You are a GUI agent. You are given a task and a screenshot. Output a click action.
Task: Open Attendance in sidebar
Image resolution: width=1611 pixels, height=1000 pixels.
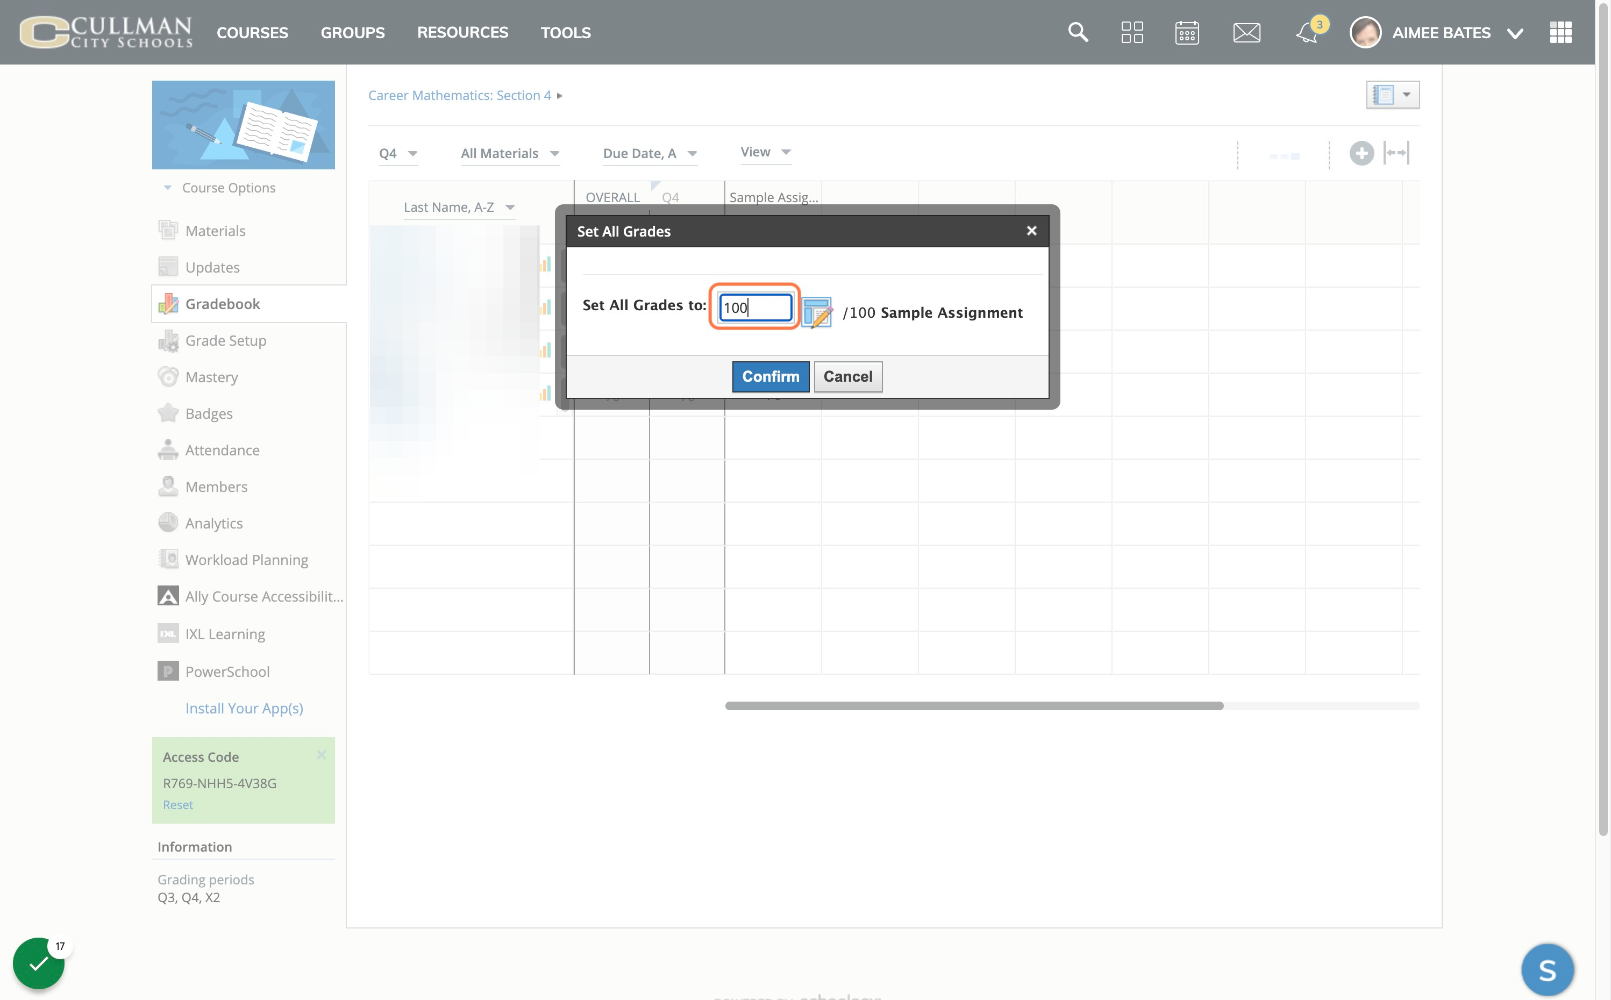(x=222, y=450)
